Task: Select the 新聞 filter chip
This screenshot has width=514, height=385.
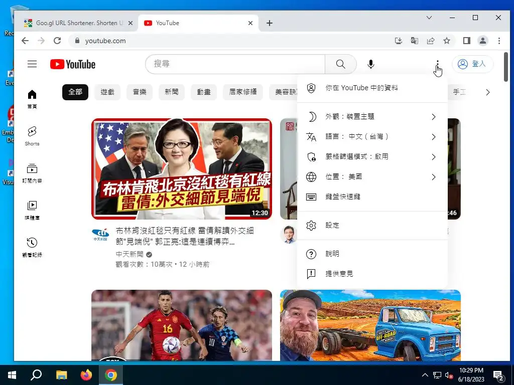Action: pos(172,92)
